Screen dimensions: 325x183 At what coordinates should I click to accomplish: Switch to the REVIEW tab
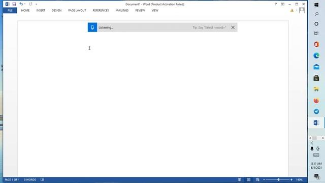140,10
